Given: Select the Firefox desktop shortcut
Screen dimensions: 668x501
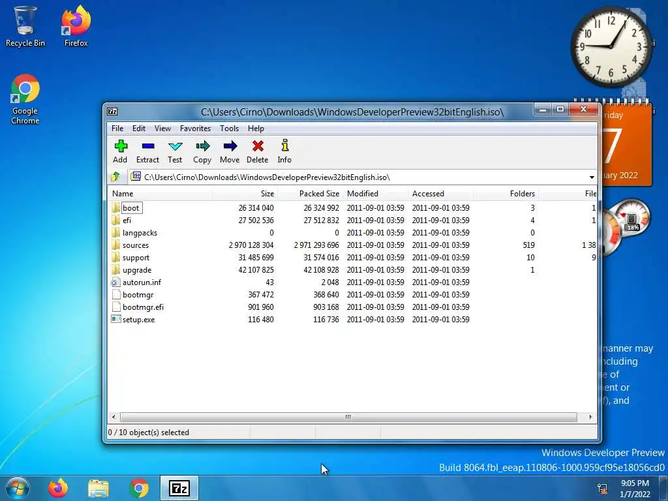Looking at the screenshot, I should click(x=76, y=25).
